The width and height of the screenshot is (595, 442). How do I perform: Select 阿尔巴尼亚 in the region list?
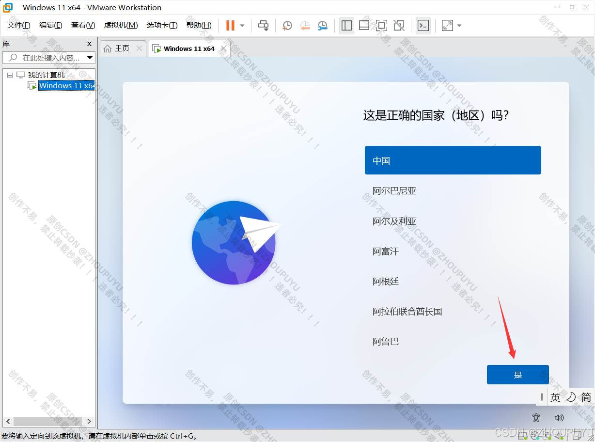pyautogui.click(x=453, y=190)
